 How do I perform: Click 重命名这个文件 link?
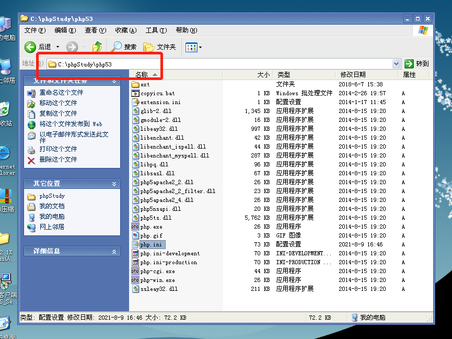pyautogui.click(x=61, y=93)
